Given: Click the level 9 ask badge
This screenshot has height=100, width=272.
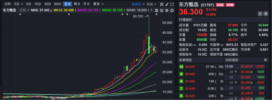Looking at the screenshot, I should coord(181,74).
